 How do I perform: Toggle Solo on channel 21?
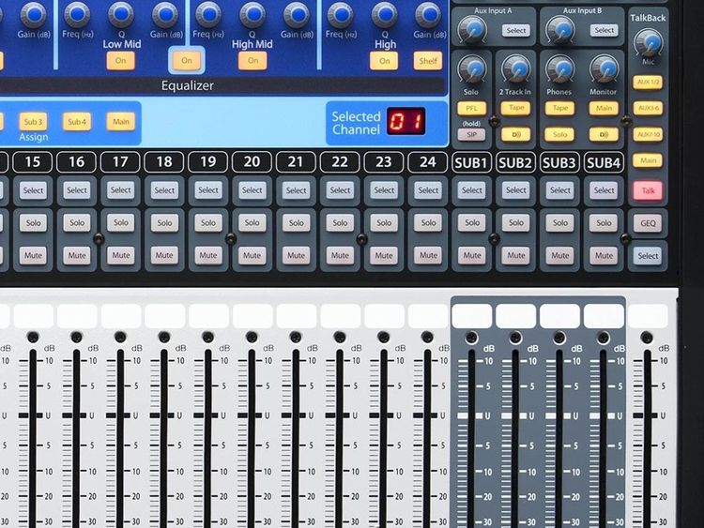(297, 222)
